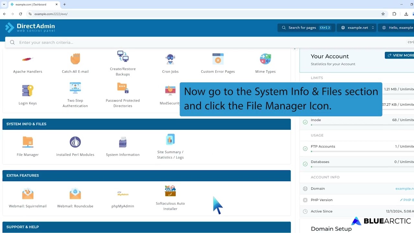Click the Active Since row
This screenshot has height=233, width=414.
(357, 211)
